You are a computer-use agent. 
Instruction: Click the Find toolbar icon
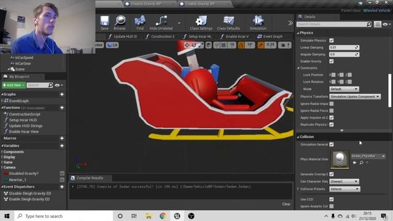pyautogui.click(x=140, y=23)
